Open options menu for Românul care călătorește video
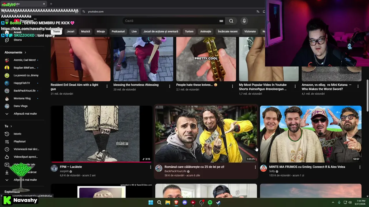Viewport: 369px width, 207px height. [x=255, y=167]
